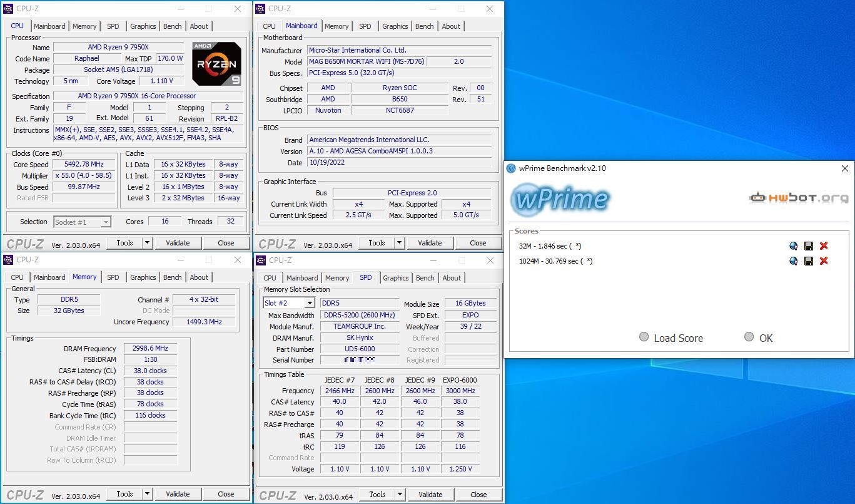Open About tab in Memory window
Viewport: 855px width, 504px height.
tap(199, 277)
